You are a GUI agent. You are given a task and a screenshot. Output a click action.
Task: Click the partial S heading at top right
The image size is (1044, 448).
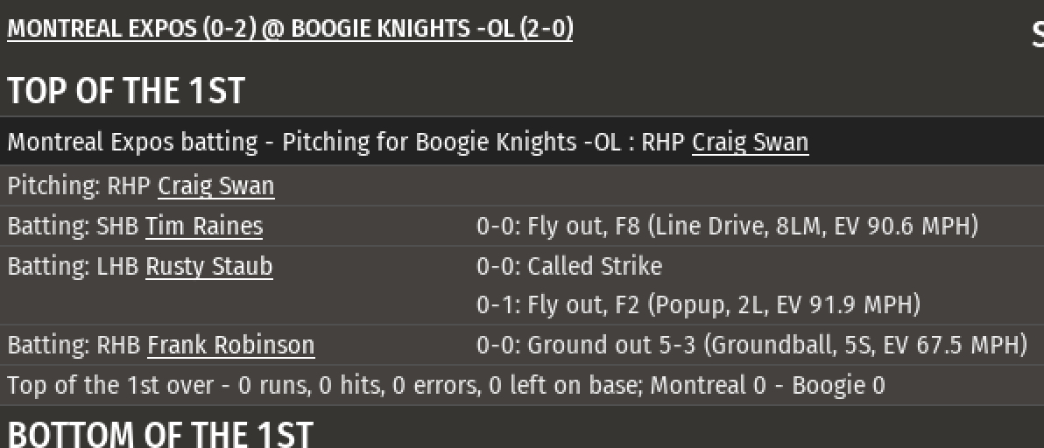click(1036, 36)
